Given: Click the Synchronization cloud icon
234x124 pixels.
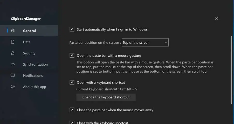Looking at the screenshot, I should 13,64.
